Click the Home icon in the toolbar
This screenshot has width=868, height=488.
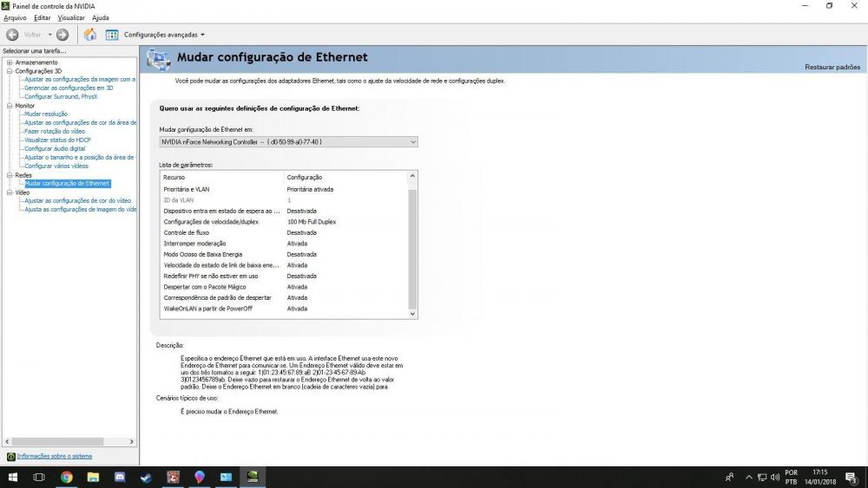click(90, 35)
